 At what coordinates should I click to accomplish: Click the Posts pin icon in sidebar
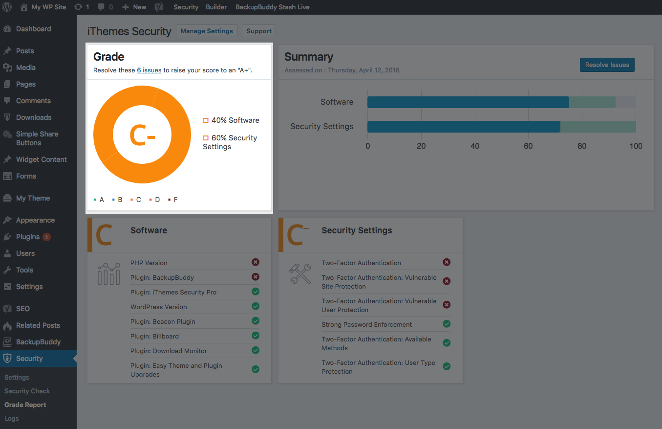(7, 51)
